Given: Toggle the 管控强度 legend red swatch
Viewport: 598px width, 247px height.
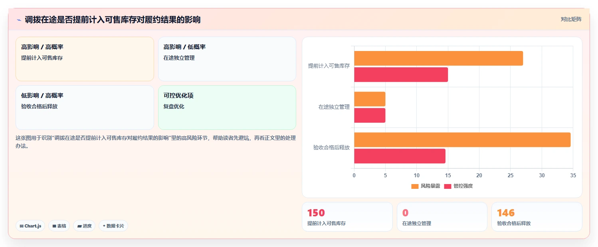Looking at the screenshot, I should [x=448, y=186].
